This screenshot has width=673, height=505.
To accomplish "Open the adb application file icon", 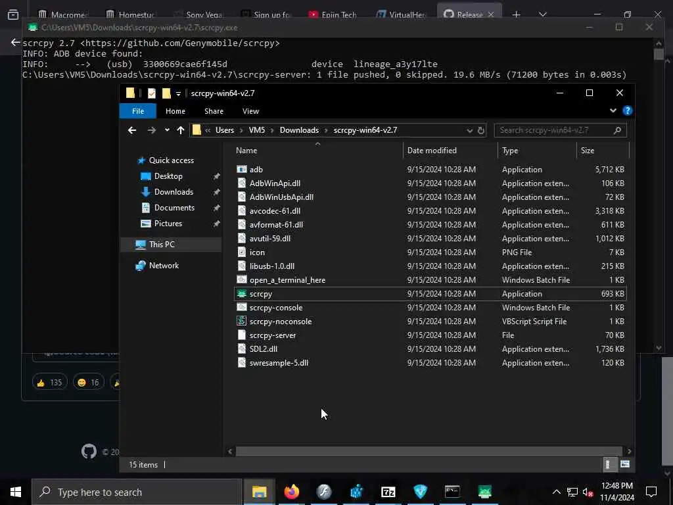I will coord(242,169).
